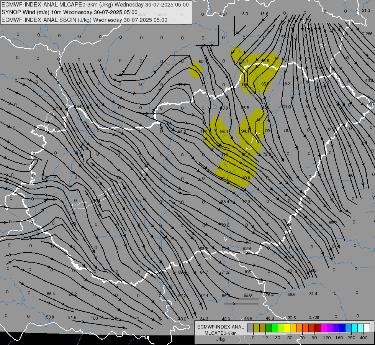The width and height of the screenshot is (375, 345).
Task: Click the legend tick label '120'
Action: pyautogui.click(x=327, y=338)
